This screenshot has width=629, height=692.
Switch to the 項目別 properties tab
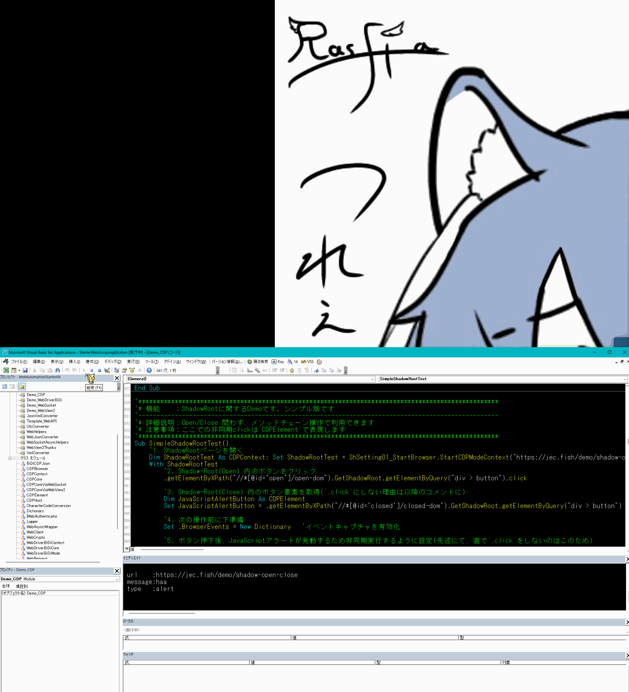21,586
